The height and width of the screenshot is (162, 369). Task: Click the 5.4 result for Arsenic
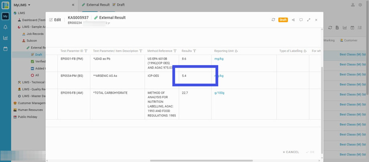point(195,80)
